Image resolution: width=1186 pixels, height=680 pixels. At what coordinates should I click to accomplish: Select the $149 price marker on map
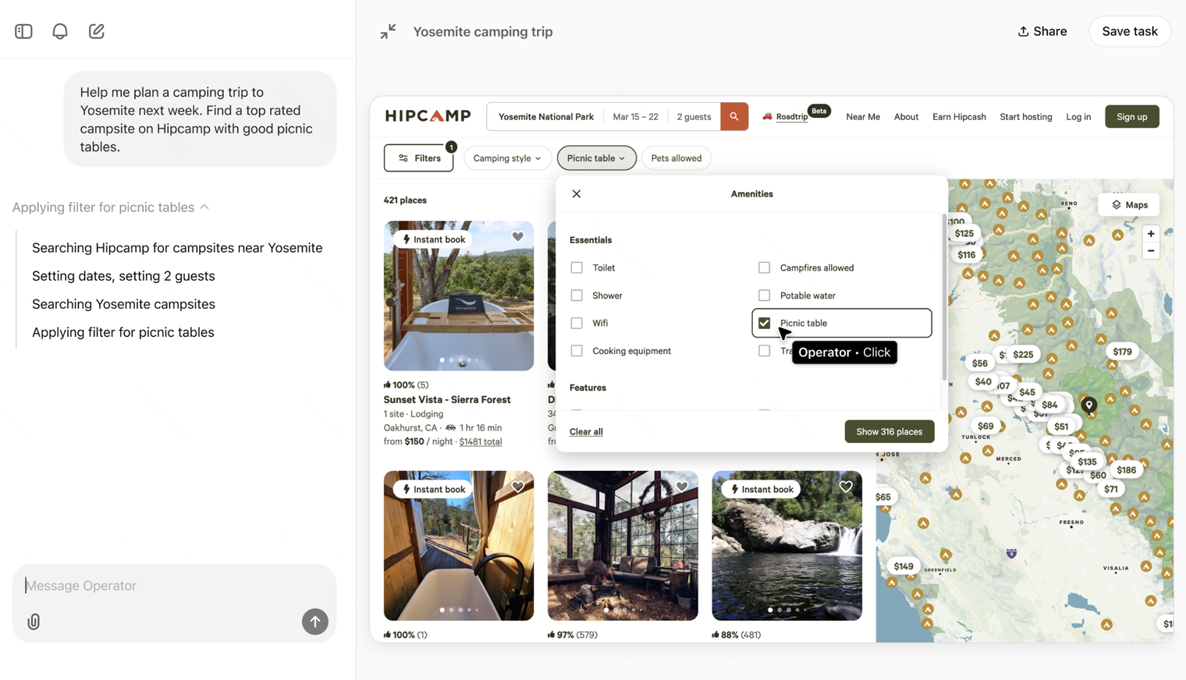tap(904, 566)
